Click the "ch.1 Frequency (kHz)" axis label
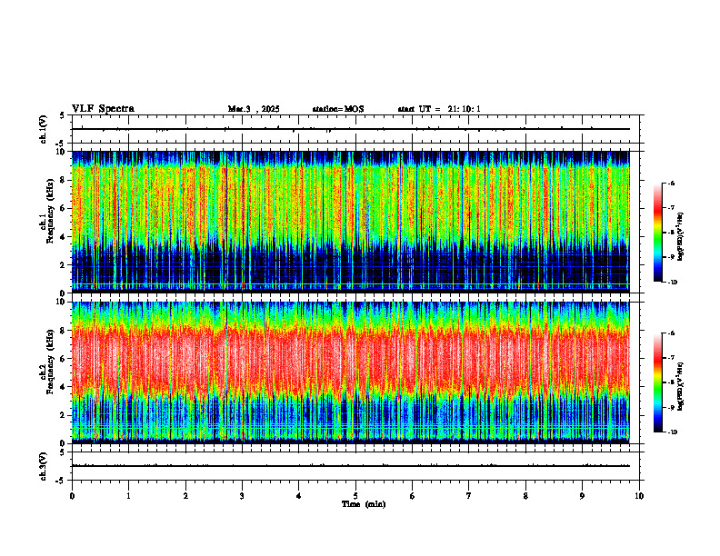The image size is (720, 556). (x=47, y=212)
